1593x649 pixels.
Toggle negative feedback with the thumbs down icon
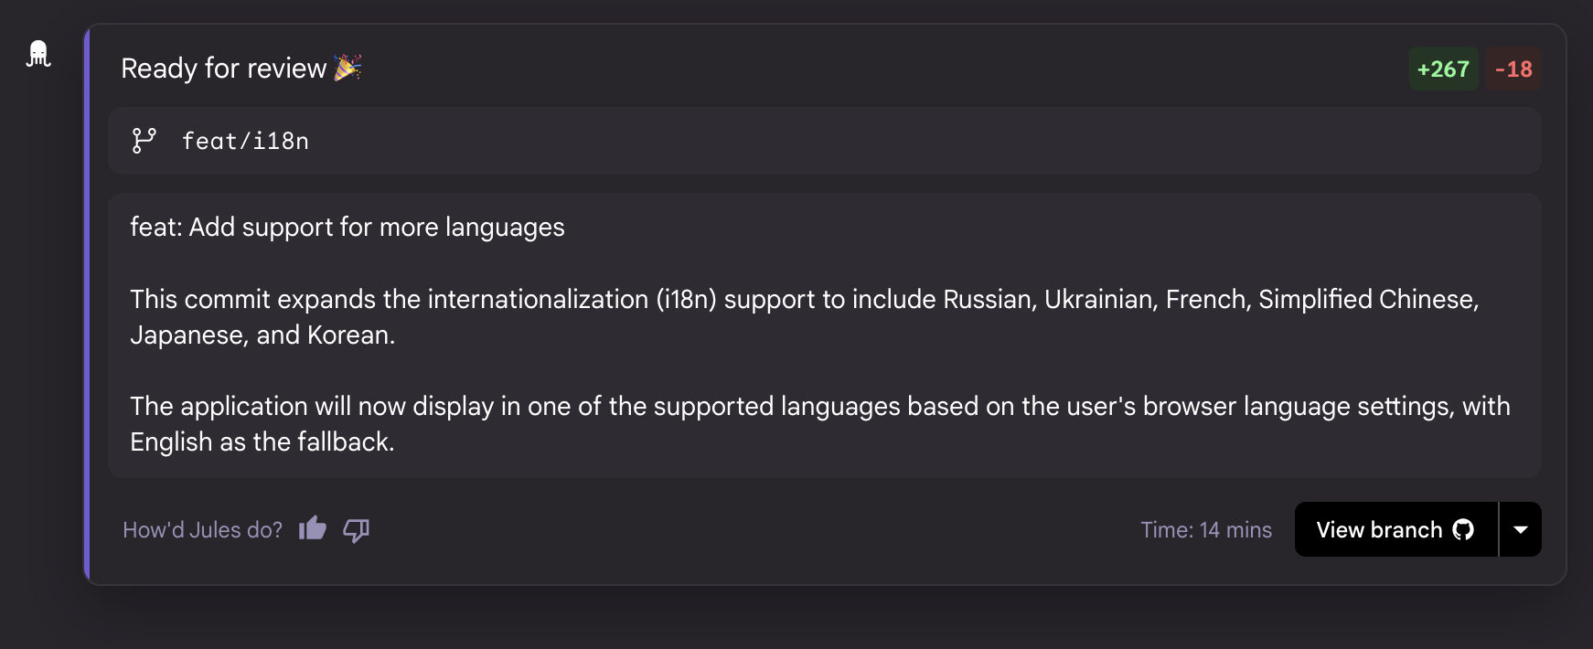(357, 530)
